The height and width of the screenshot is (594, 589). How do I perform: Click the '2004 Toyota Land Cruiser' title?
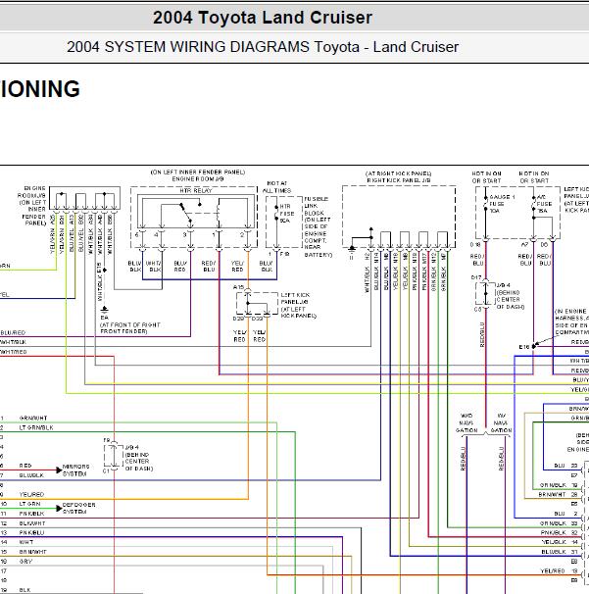click(x=262, y=18)
